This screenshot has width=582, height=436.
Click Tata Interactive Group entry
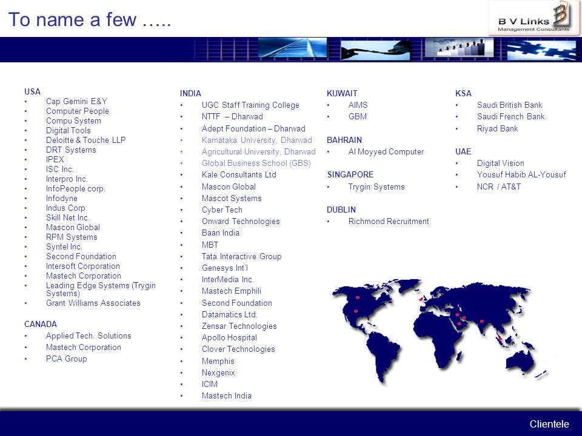[x=242, y=257]
